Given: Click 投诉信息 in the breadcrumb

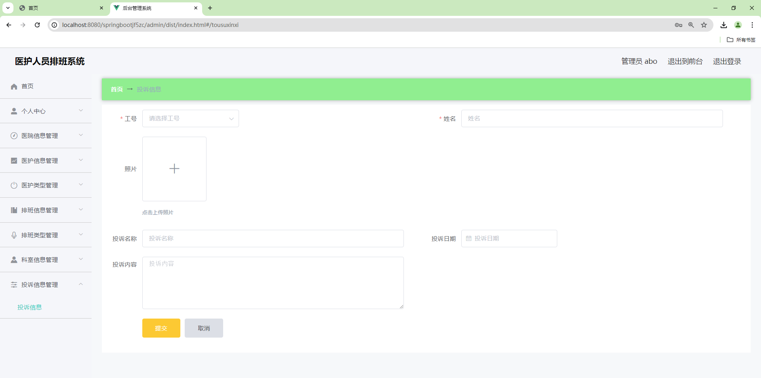Looking at the screenshot, I should (x=149, y=89).
